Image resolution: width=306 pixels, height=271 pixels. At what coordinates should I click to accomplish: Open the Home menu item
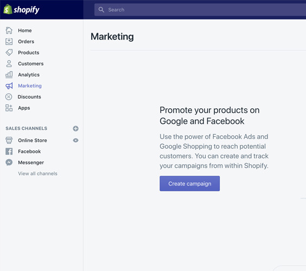[x=25, y=30]
